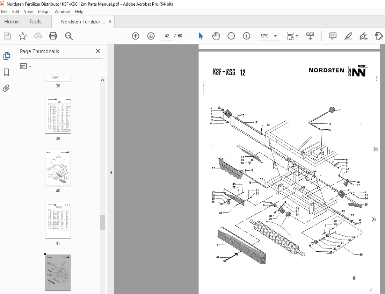The image size is (385, 294).
Task: Activate the Selection arrow tool
Action: (201, 36)
